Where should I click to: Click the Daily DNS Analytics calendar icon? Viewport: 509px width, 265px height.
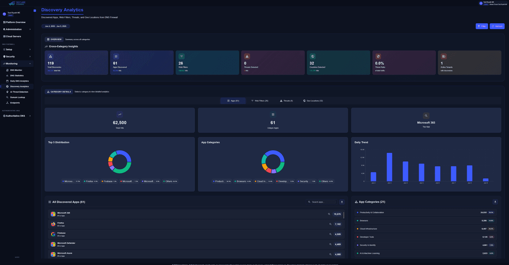tap(7, 81)
